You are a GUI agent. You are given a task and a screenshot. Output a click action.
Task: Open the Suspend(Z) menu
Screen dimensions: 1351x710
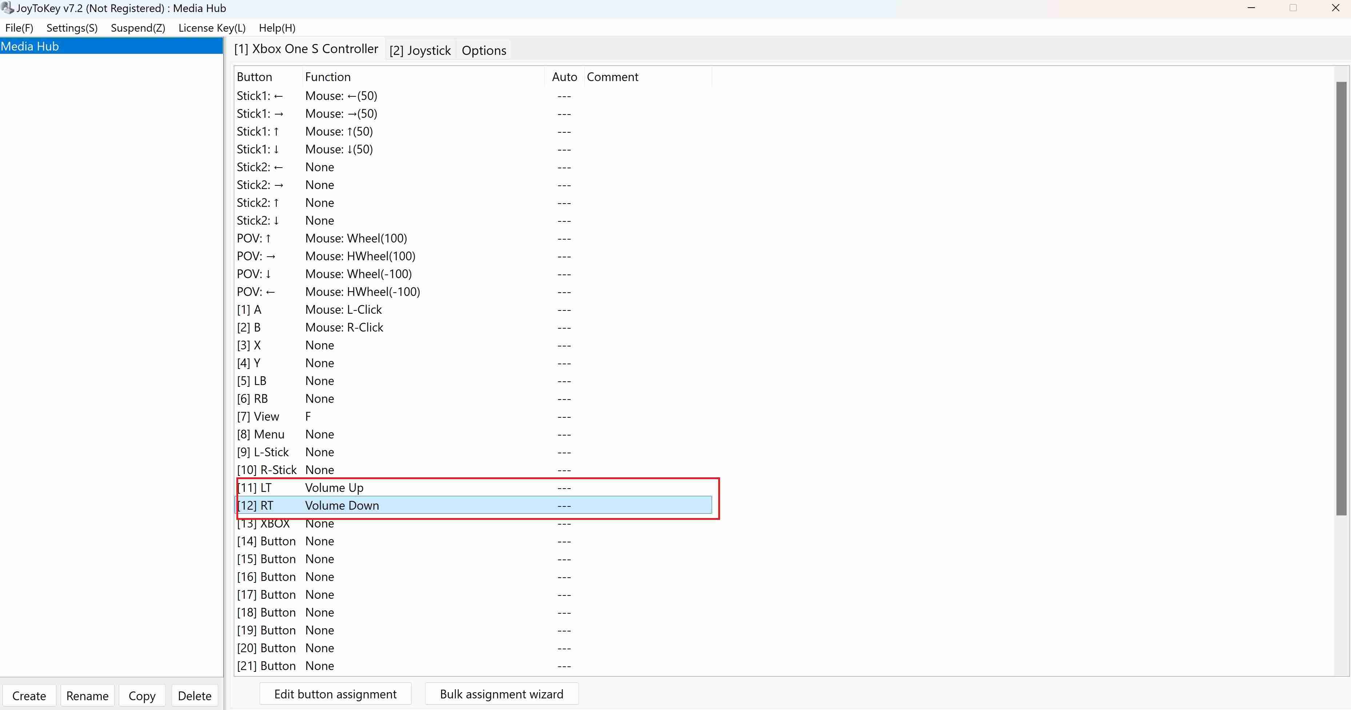point(138,28)
